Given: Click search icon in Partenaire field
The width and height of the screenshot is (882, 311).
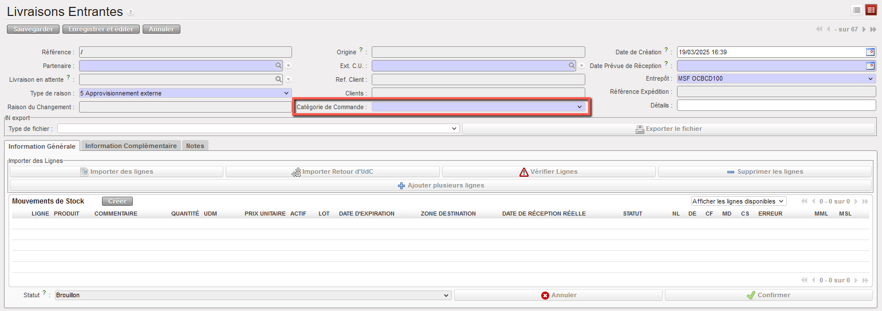Looking at the screenshot, I should [x=278, y=66].
